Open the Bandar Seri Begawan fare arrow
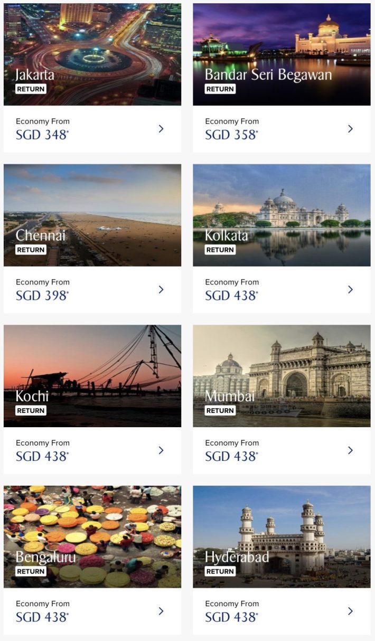This screenshot has width=375, height=641. pos(350,129)
